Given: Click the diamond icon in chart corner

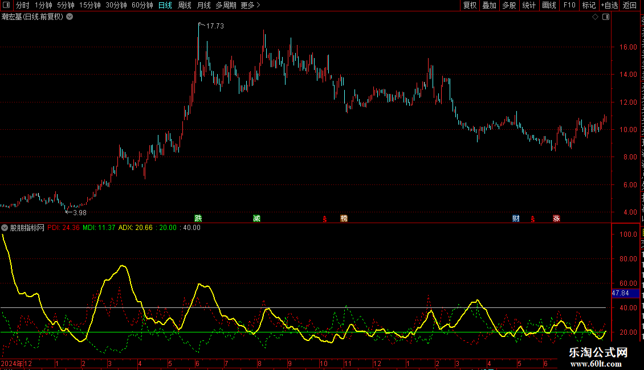Looking at the screenshot, I should pos(595,17).
